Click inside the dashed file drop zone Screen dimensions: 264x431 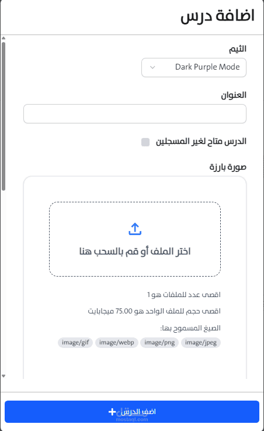point(135,239)
